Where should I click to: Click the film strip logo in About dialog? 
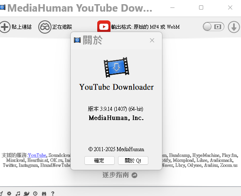coord(116,67)
